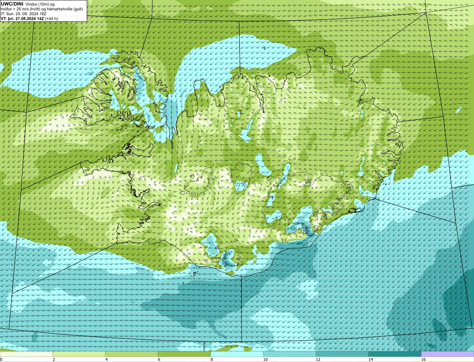This screenshot has height=362, width=474.
Task: Click the 10–12 m/s aqua legend swatch
Action: pos(290,354)
